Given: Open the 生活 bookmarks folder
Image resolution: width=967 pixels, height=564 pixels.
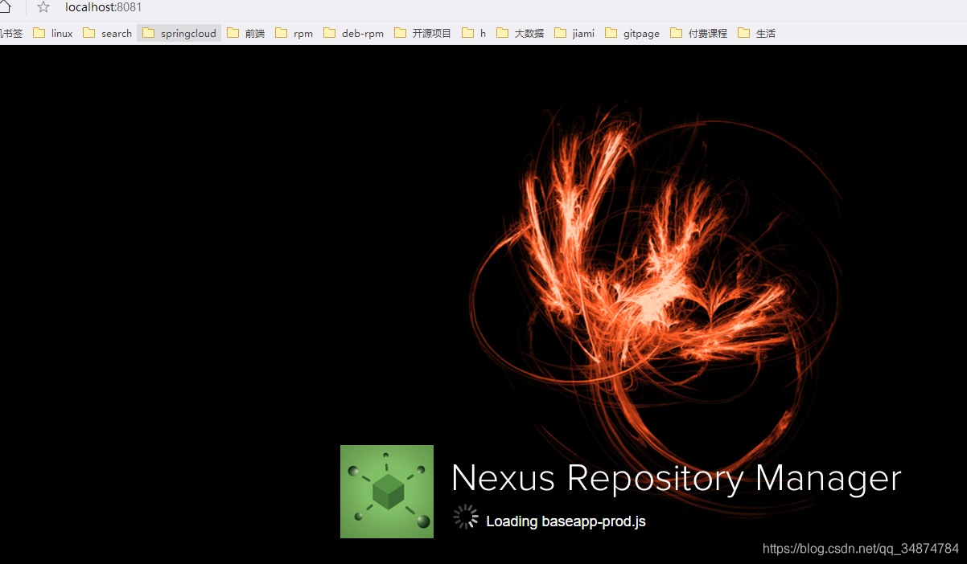Looking at the screenshot, I should click(756, 33).
